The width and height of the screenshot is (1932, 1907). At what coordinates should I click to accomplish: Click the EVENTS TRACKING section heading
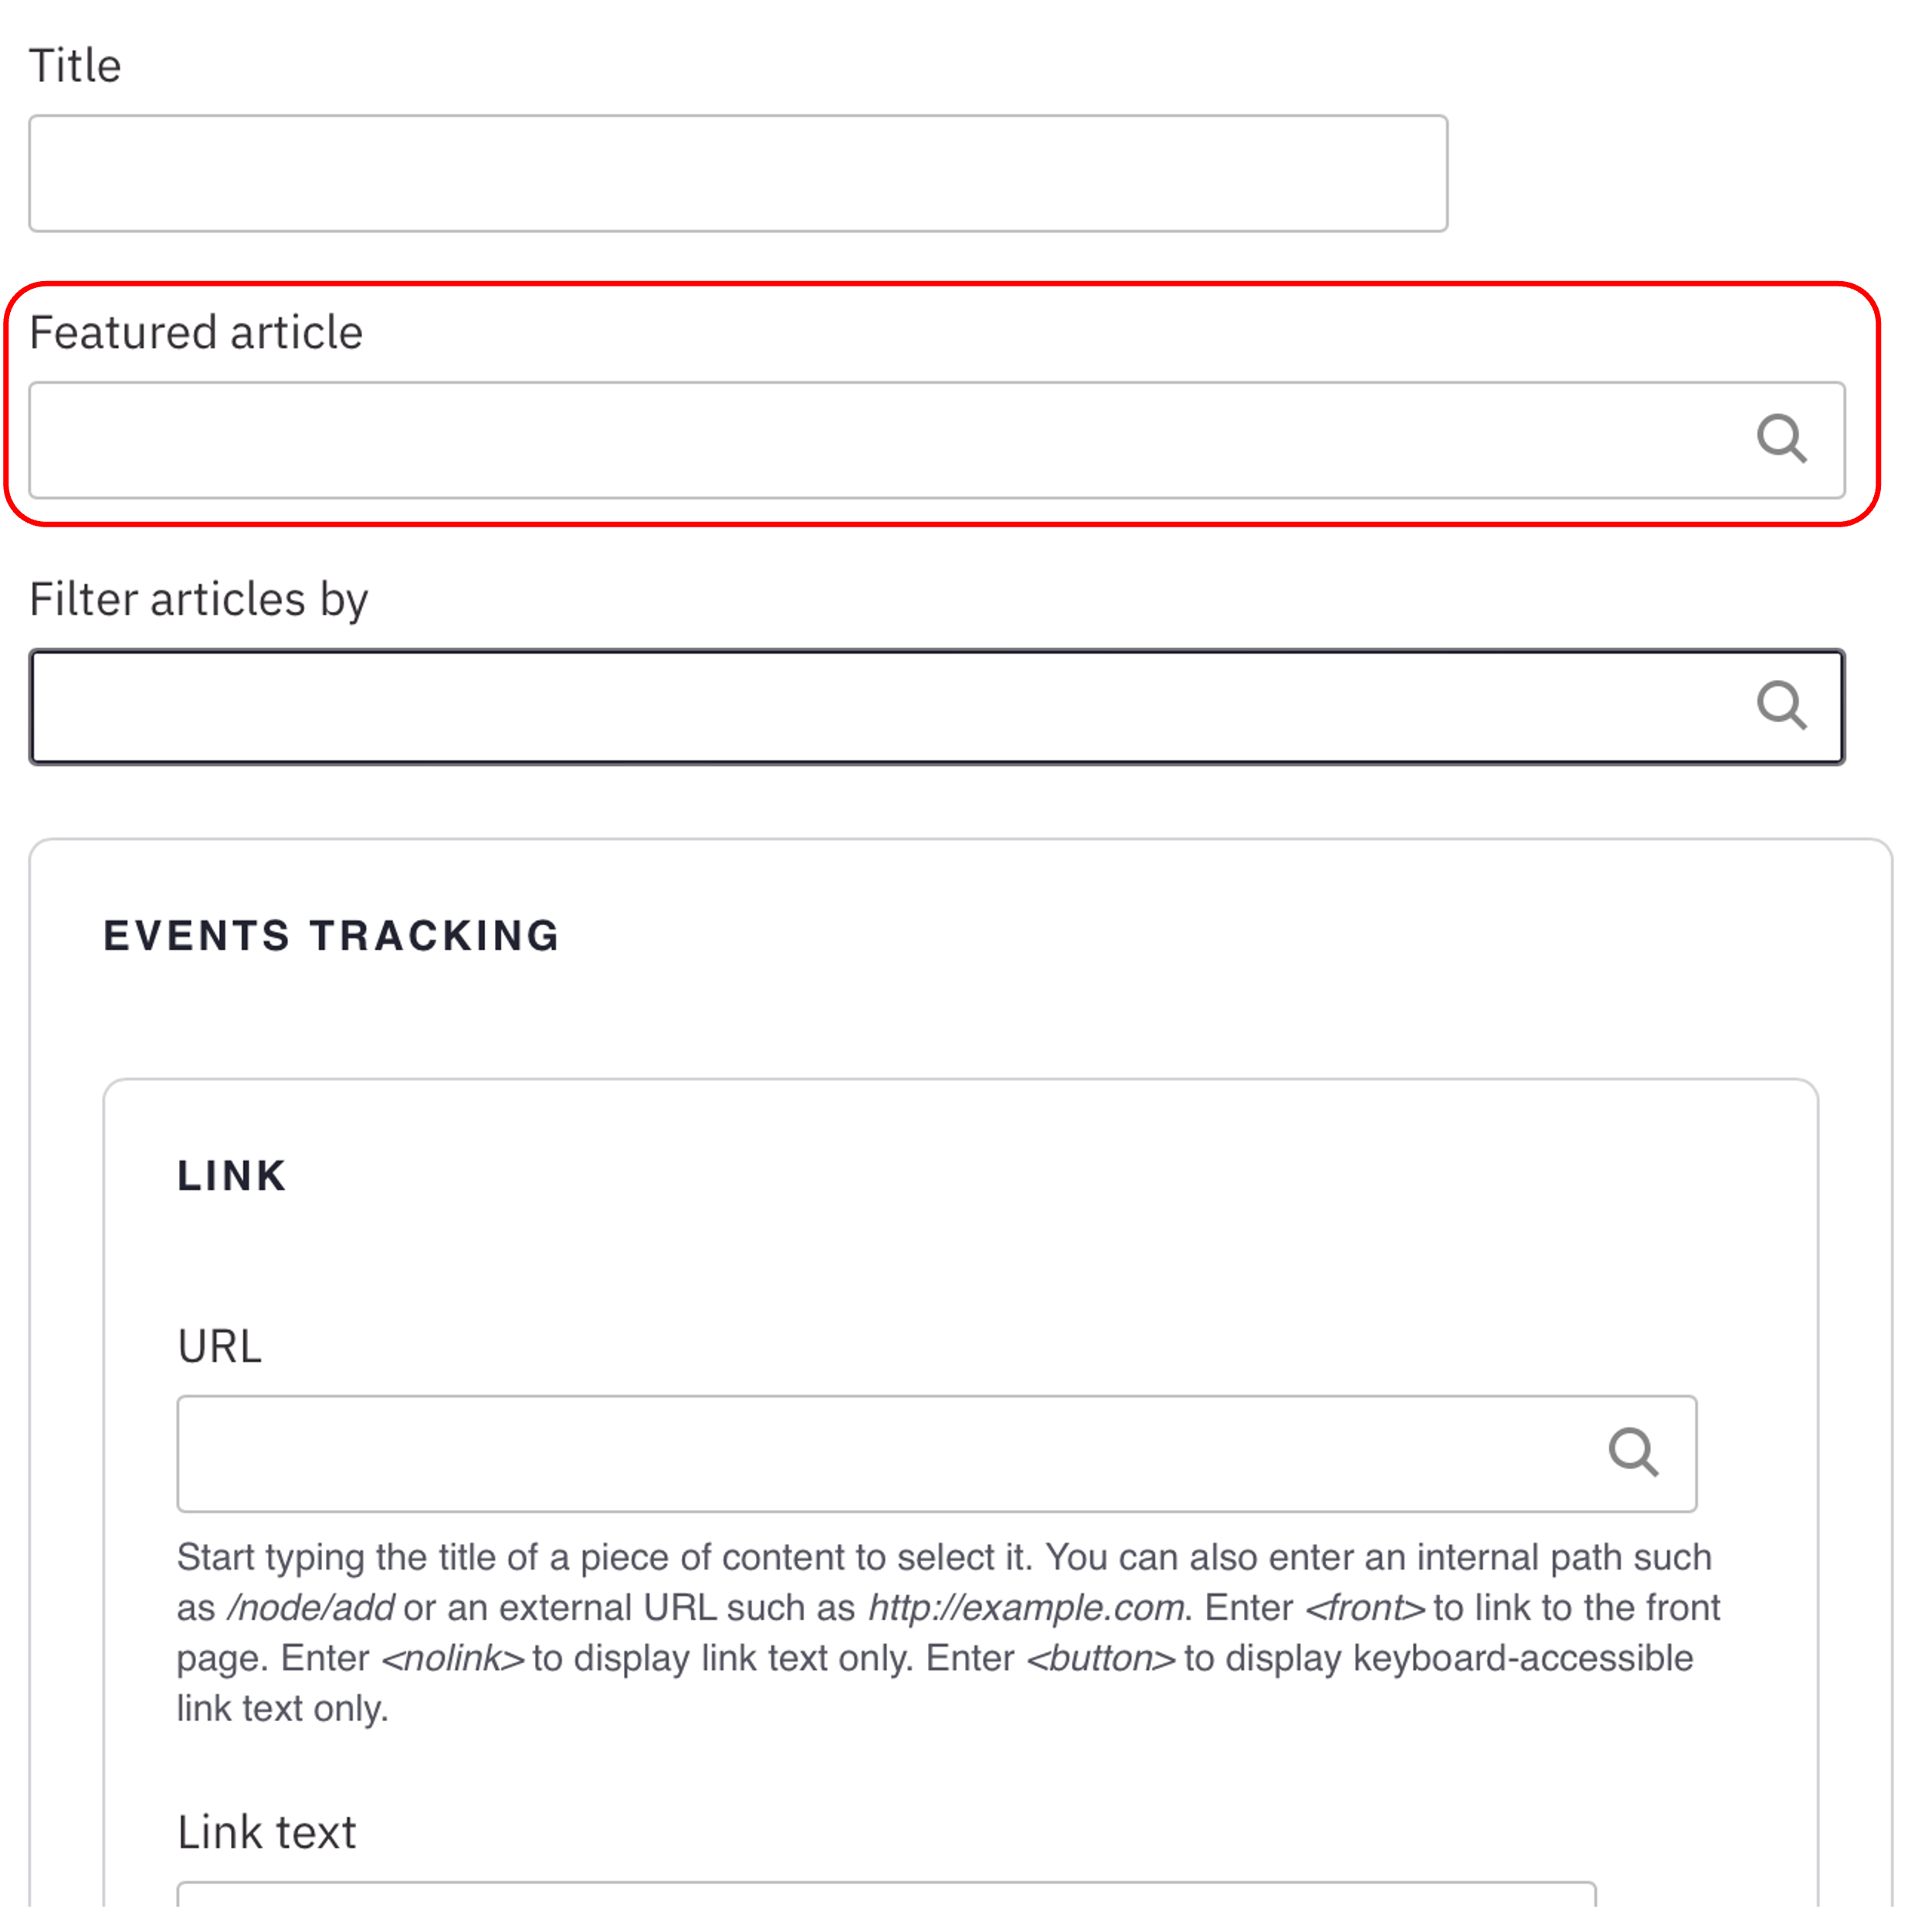[331, 936]
